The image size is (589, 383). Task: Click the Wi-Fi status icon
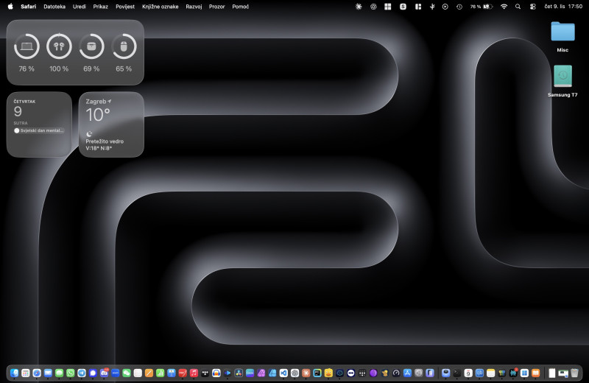(x=504, y=7)
